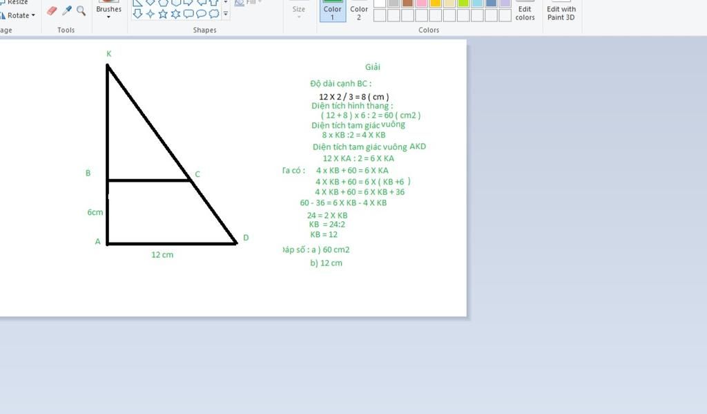Click the 'b) 12 cm' answer line
This screenshot has height=414, width=707.
point(326,263)
